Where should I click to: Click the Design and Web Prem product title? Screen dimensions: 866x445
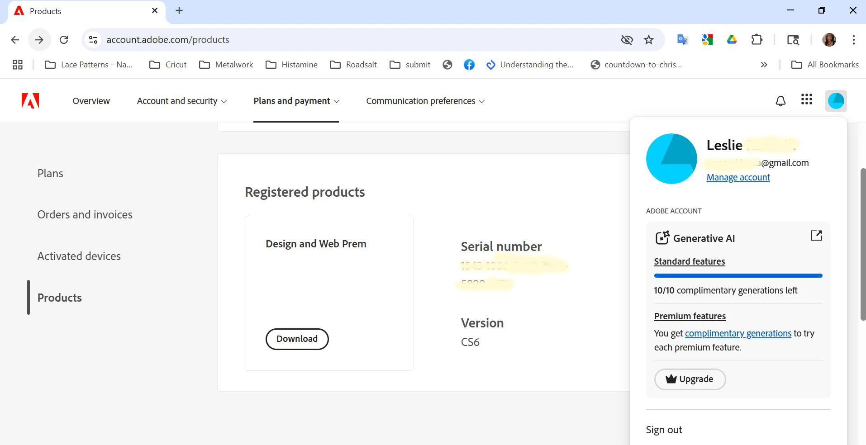pos(316,244)
